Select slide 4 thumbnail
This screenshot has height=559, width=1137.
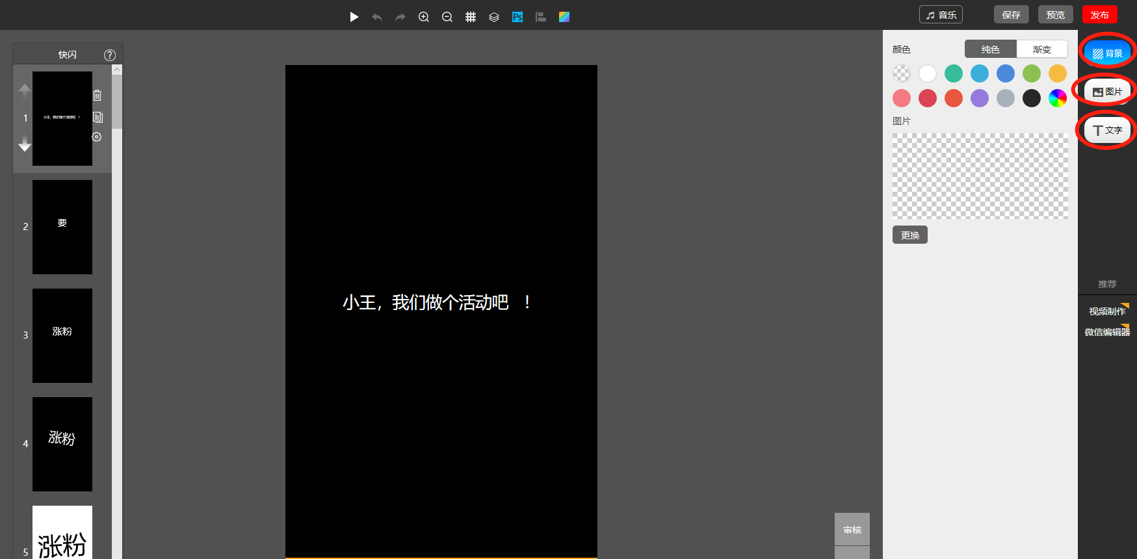[x=62, y=444]
